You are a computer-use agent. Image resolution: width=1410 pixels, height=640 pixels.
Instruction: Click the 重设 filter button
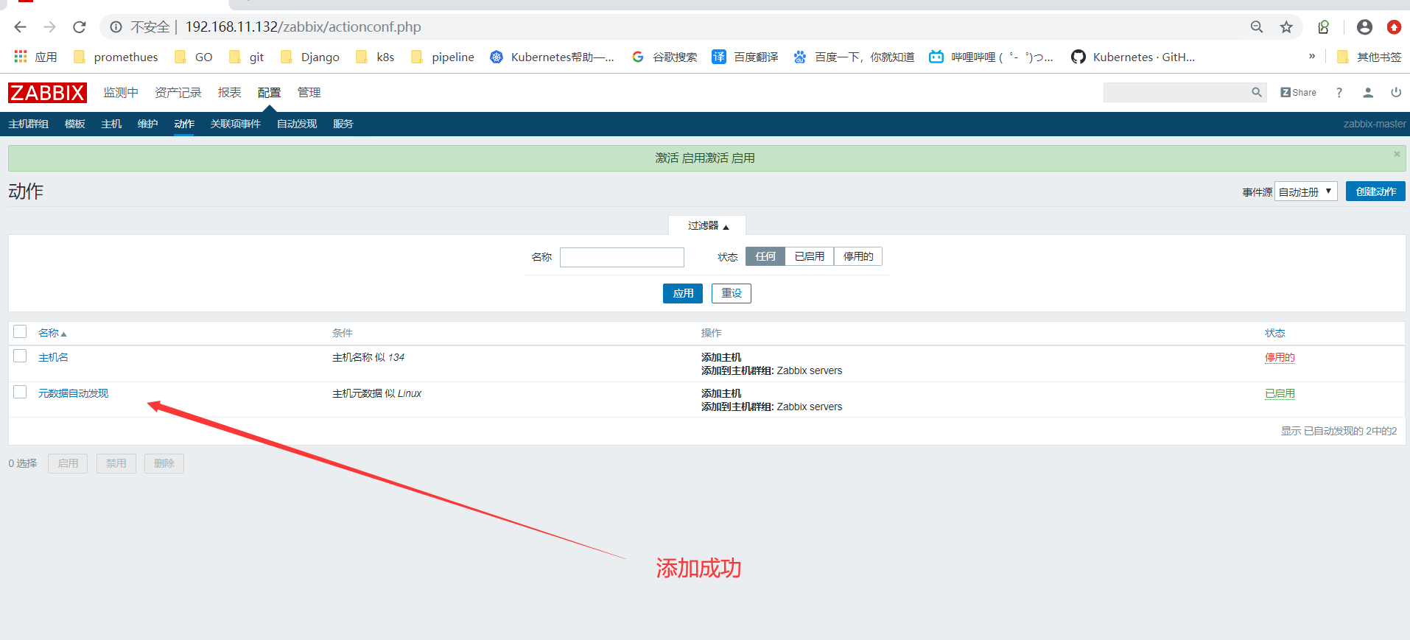point(732,293)
